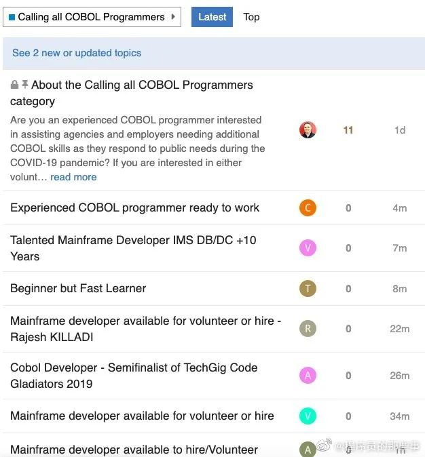
Task: Click the pin icon beside the About topic
Action: pos(24,85)
